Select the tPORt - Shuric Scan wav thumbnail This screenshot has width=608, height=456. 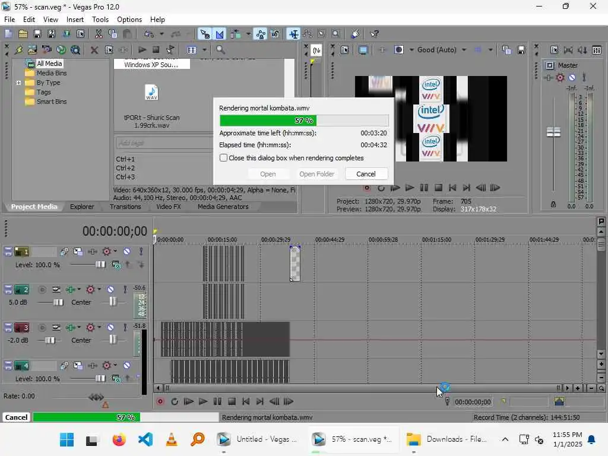pyautogui.click(x=151, y=93)
